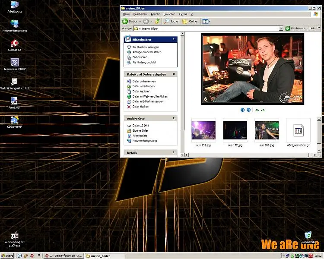Select the Papierkorb recycle bin icon
Viewport: 324px width, 259px height.
pyautogui.click(x=308, y=235)
